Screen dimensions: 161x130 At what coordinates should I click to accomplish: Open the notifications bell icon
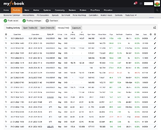click(135, 3)
